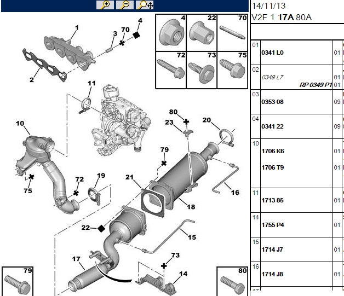Click the engine turbo assembly illustration
Screen dimensions: 344x296
tap(121, 120)
